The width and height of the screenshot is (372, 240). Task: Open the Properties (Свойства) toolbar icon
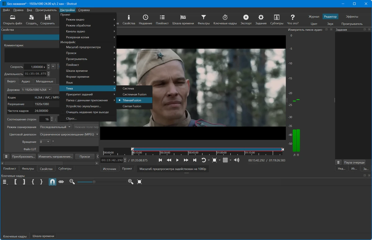pos(129,19)
